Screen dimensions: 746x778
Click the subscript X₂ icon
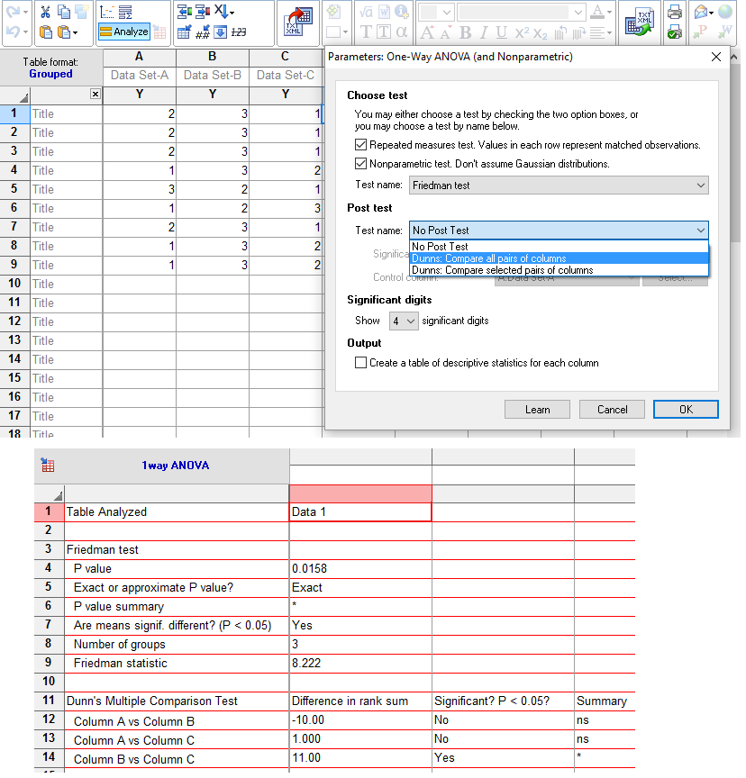click(540, 33)
